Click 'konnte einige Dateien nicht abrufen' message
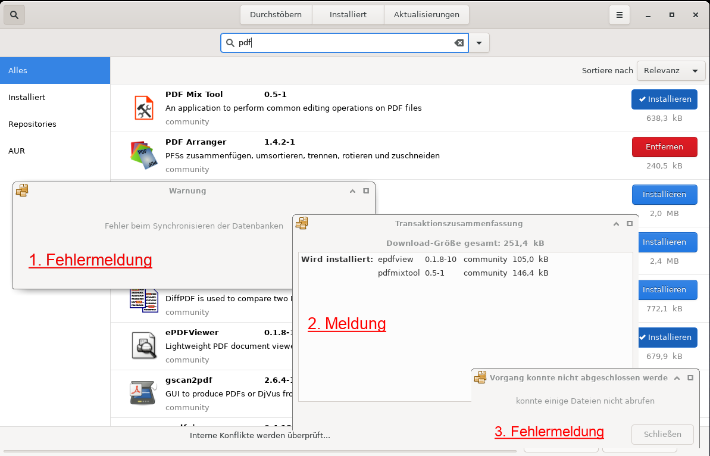This screenshot has width=710, height=456. click(x=585, y=401)
